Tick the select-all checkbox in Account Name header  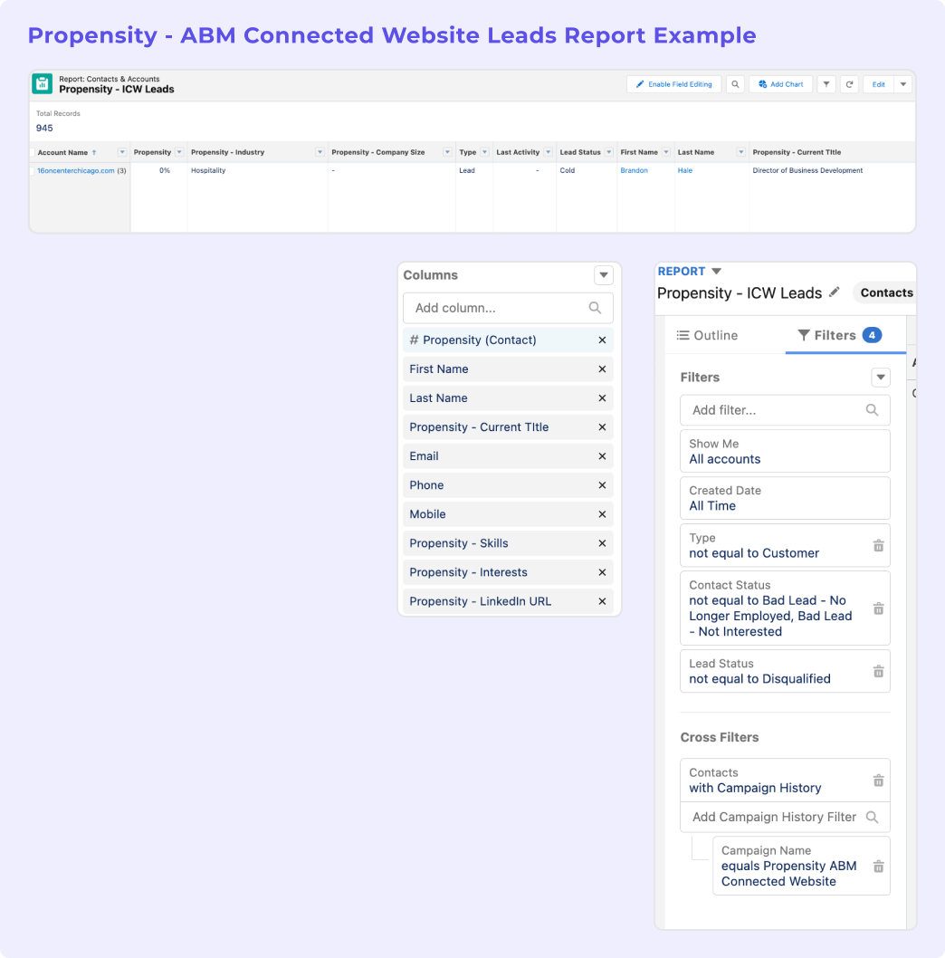[33, 152]
